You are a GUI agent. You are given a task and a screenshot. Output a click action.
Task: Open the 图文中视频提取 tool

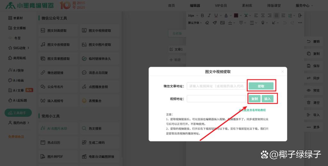[x=100, y=30]
